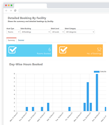This screenshot has width=109, height=125.
Task: Click the green maximize window dot
Action: [x=11, y=5]
